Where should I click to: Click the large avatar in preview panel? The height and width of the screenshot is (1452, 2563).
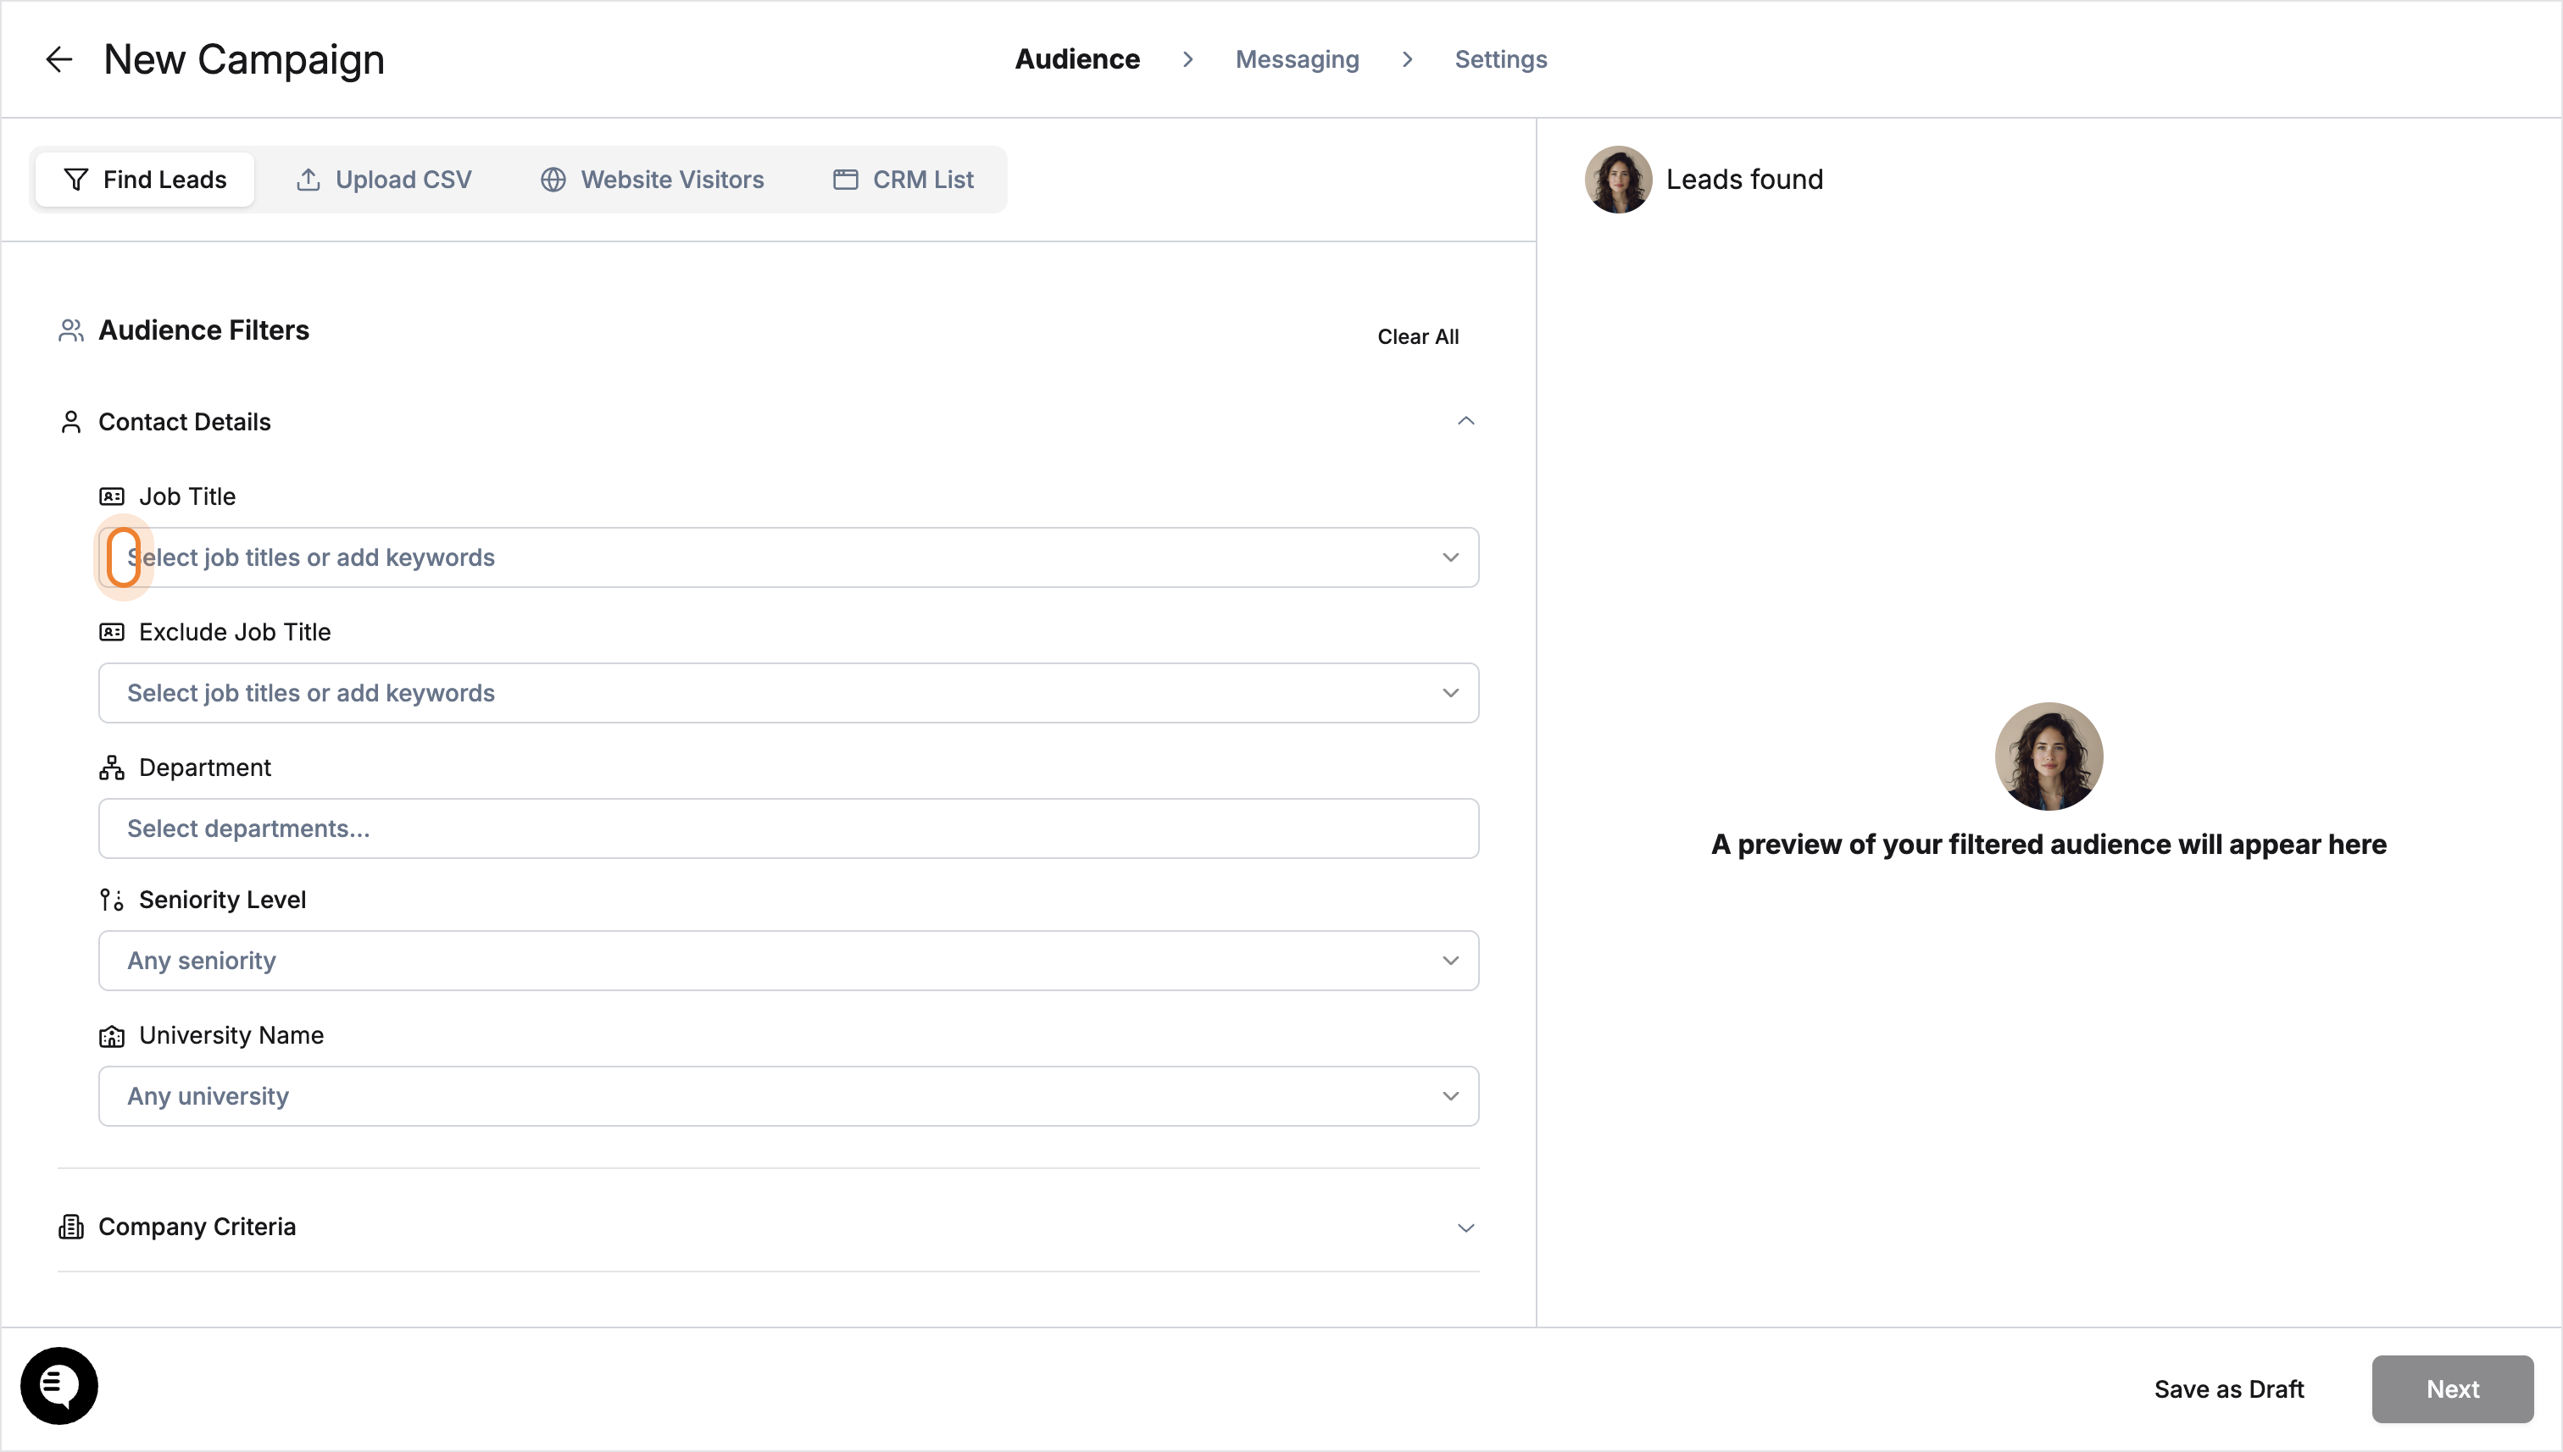pyautogui.click(x=2049, y=756)
